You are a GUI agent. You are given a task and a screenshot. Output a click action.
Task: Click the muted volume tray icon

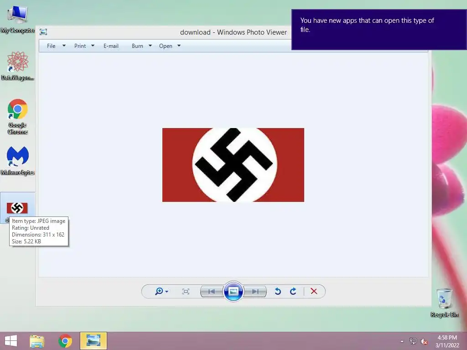424,341
